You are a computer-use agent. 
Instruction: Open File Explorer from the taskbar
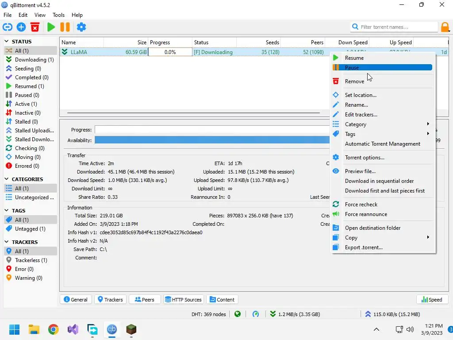click(34, 329)
